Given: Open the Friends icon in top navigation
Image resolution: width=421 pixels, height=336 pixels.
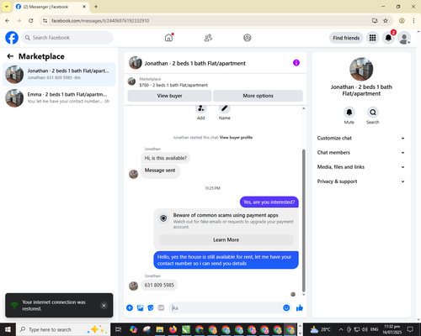Looking at the screenshot, I should click(x=208, y=38).
